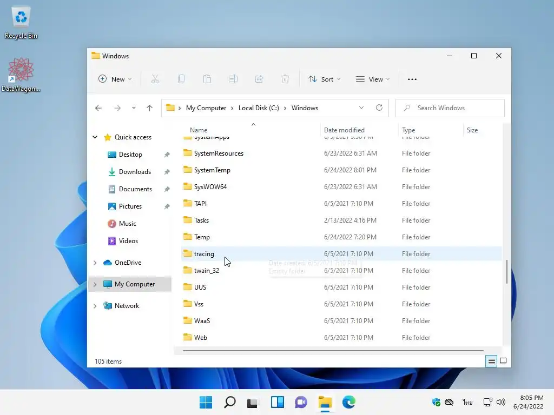This screenshot has width=554, height=415.
Task: Click File Explorer taskbar icon
Action: pos(325,402)
